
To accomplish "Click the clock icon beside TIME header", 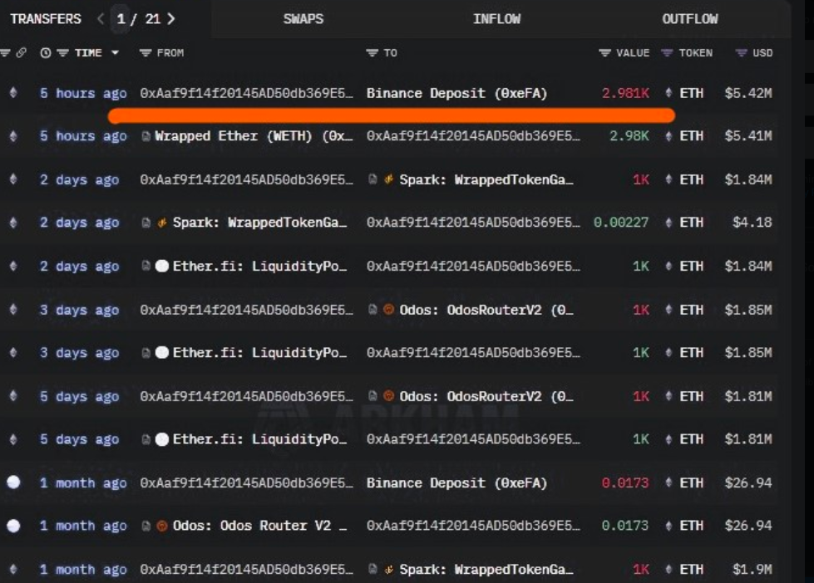I will (x=46, y=52).
